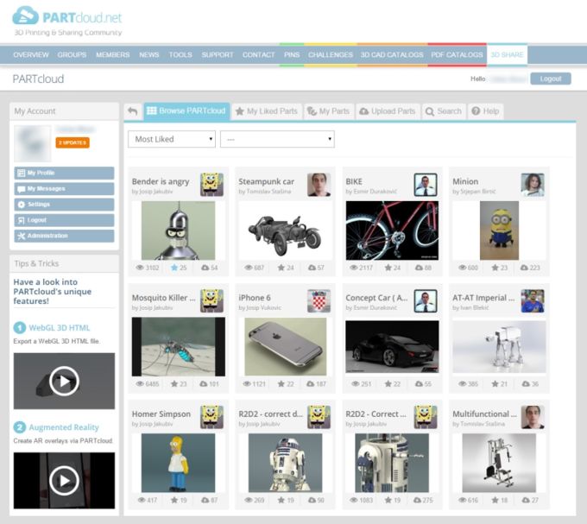Click the eye views icon on BIKE card

pos(354,268)
